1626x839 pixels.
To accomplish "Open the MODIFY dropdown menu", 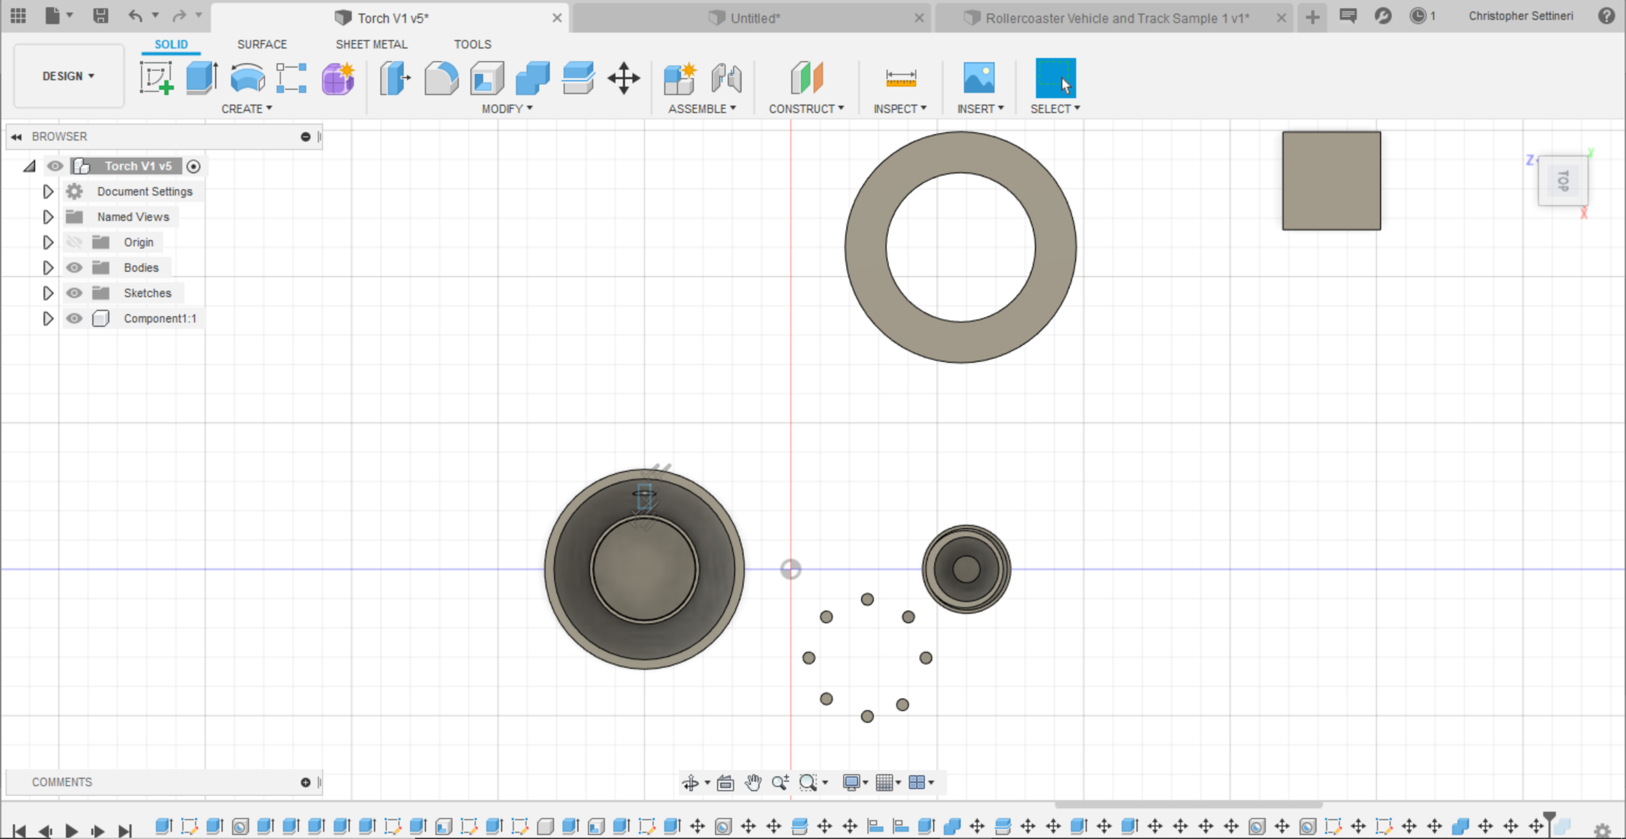I will point(507,109).
